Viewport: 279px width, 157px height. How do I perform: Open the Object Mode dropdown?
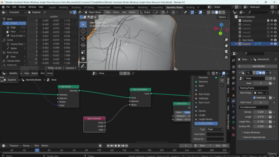(x=94, y=12)
